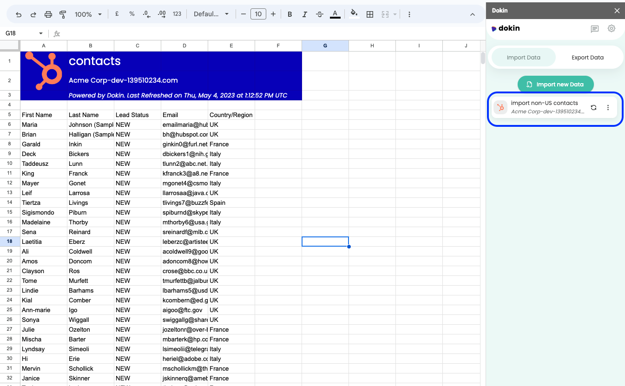Open the merge cells dropdown arrow
The image size is (625, 386).
tap(395, 14)
